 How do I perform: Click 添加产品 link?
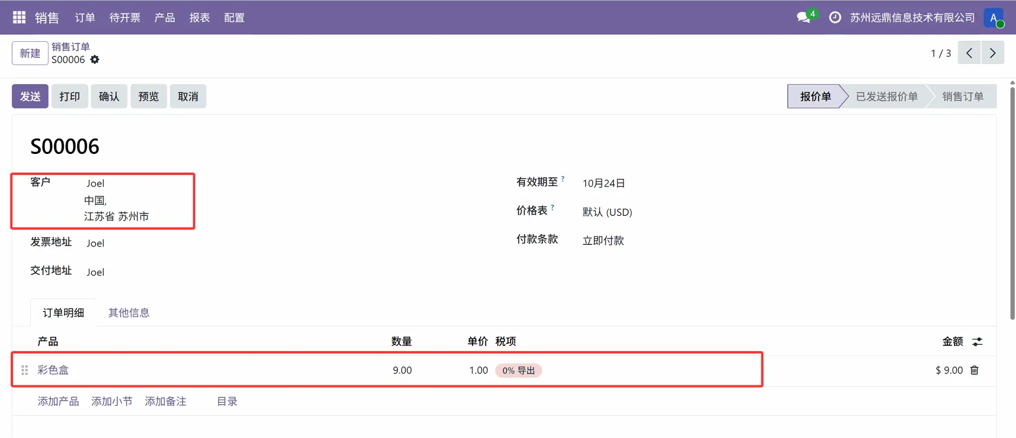click(x=58, y=401)
